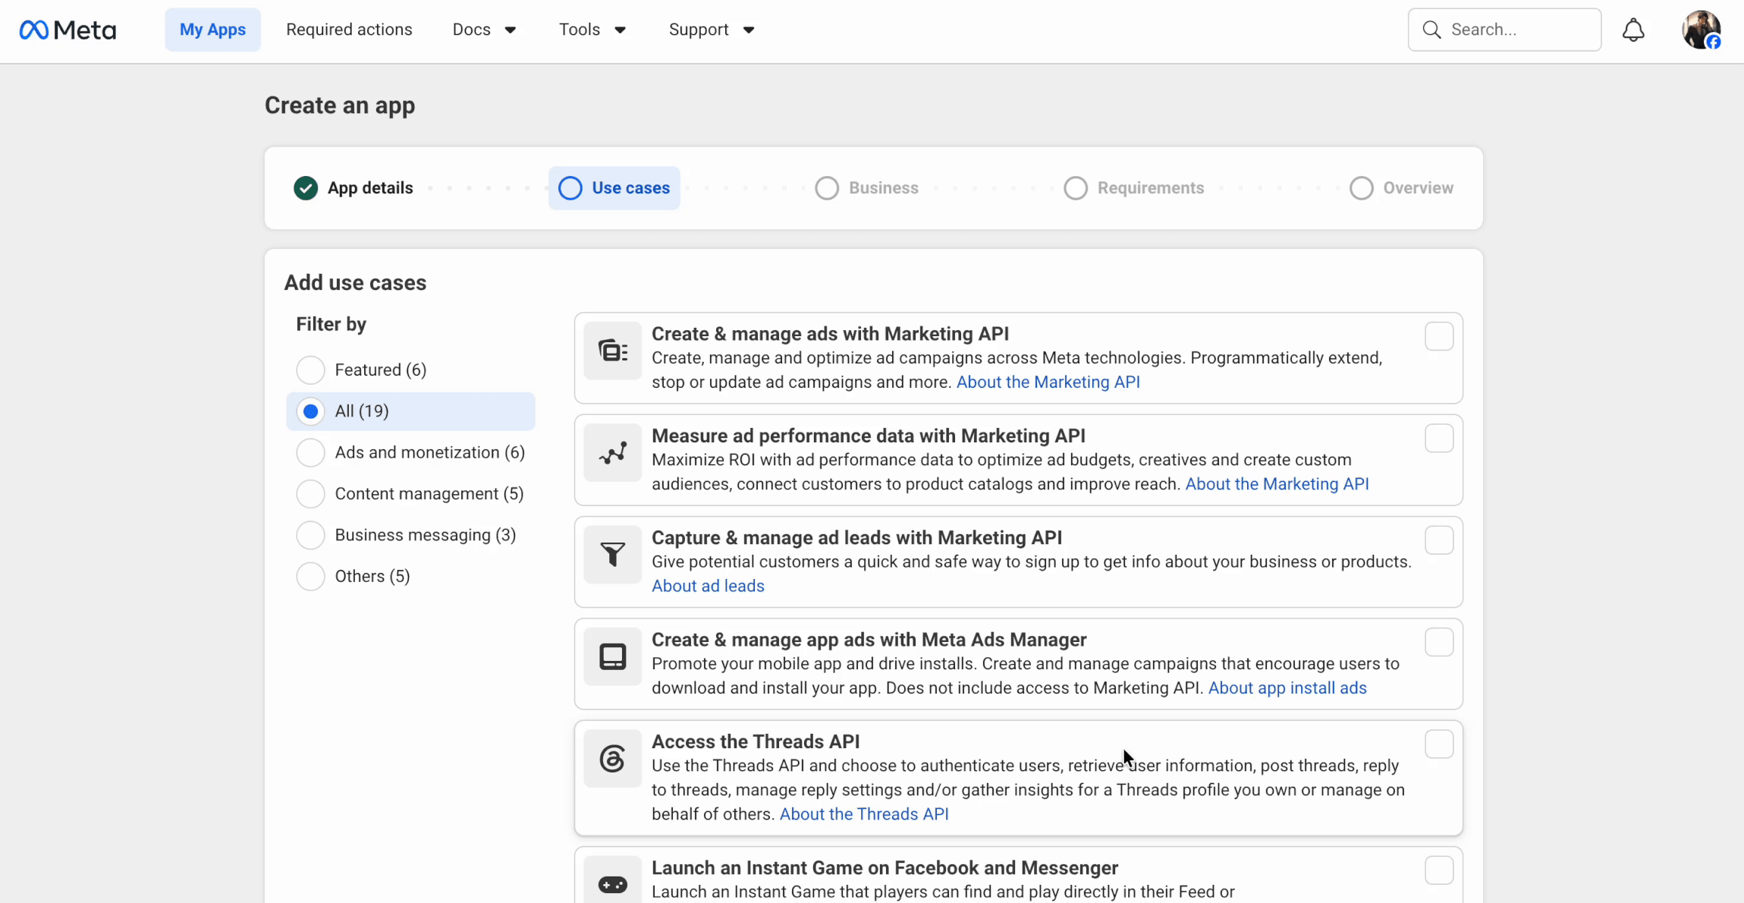
Task: Go to Business step label
Action: (884, 188)
